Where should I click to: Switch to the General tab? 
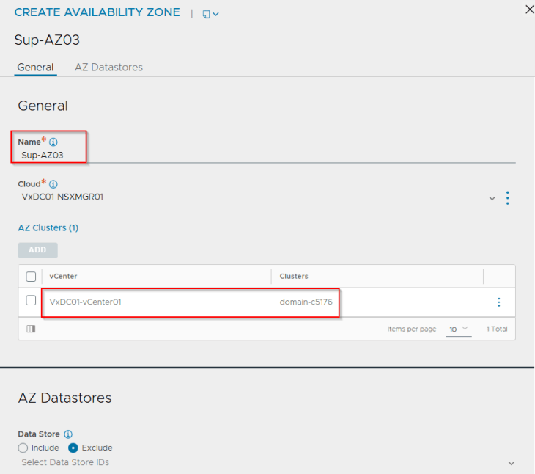click(35, 68)
